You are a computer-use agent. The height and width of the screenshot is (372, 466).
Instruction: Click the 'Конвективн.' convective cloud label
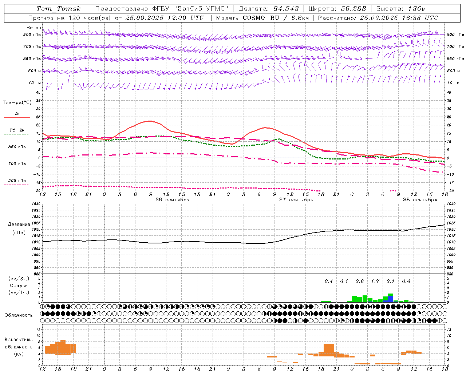[x=19, y=340]
